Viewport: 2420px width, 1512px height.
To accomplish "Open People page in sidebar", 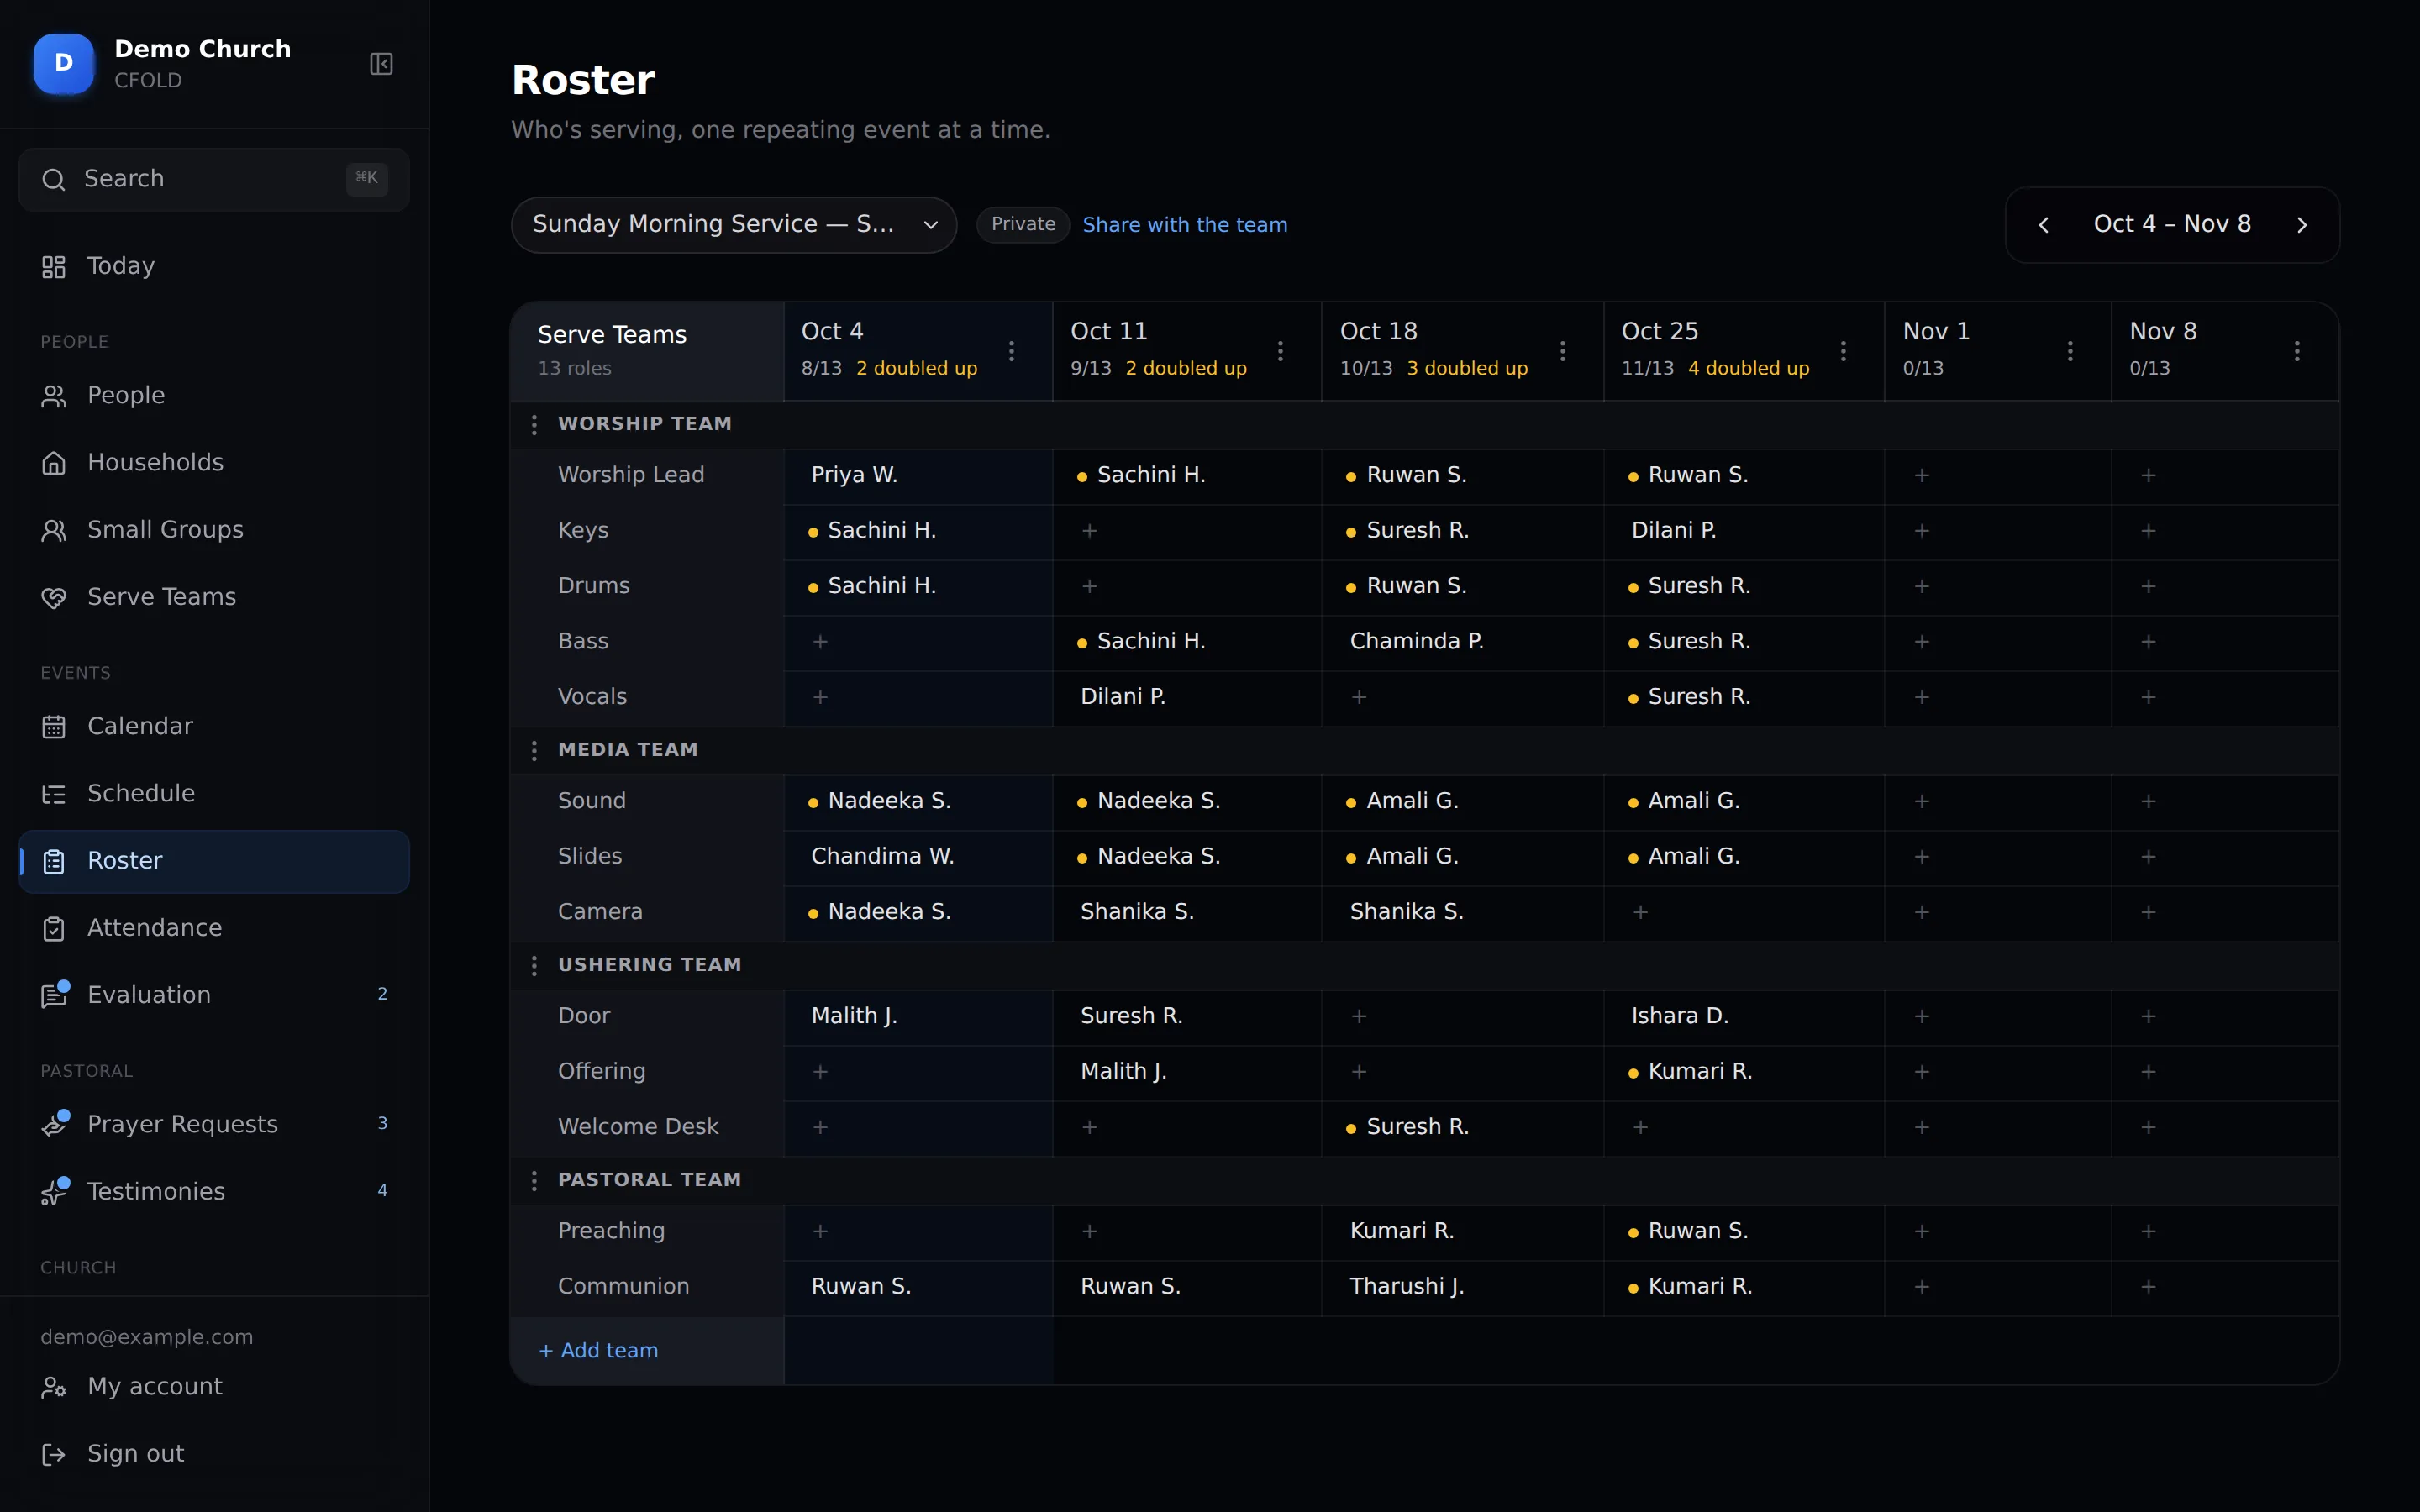I will pos(214,396).
